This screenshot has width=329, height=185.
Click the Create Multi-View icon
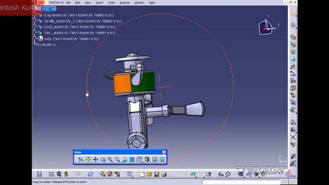[x=132, y=160]
